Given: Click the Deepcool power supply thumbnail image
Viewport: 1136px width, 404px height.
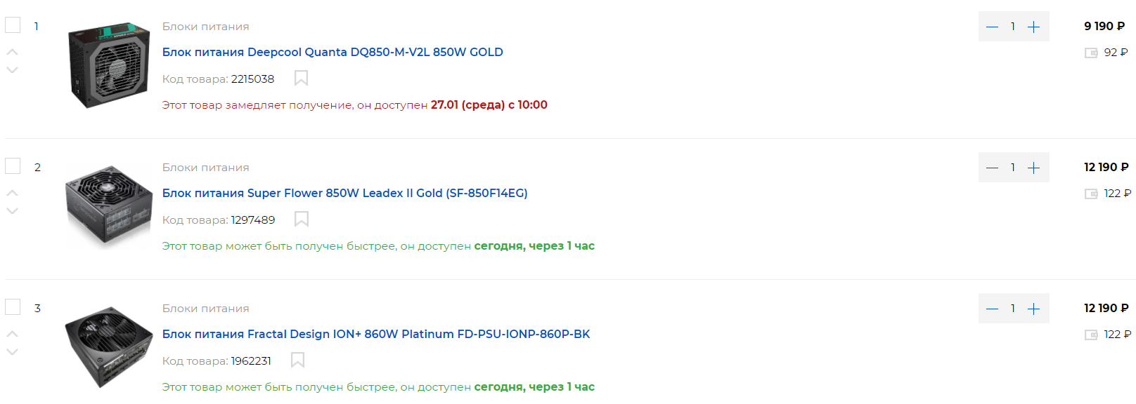Looking at the screenshot, I should pos(109,65).
